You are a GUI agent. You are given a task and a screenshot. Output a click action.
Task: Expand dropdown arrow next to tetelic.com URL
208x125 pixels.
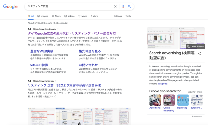pos(58,29)
